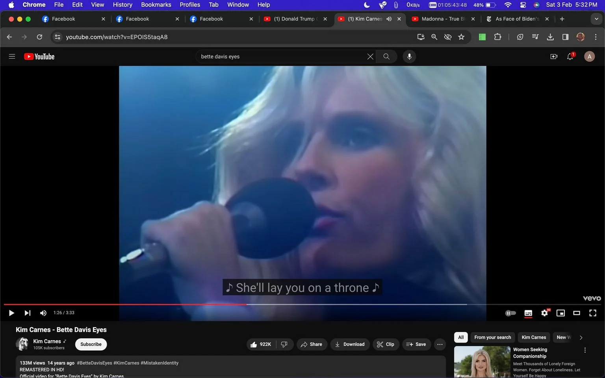Open more actions ellipsis below the video
605x378 pixels.
point(440,345)
